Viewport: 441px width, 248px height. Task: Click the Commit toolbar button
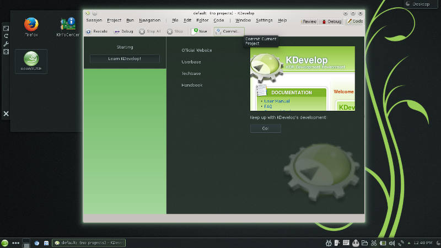(229, 31)
